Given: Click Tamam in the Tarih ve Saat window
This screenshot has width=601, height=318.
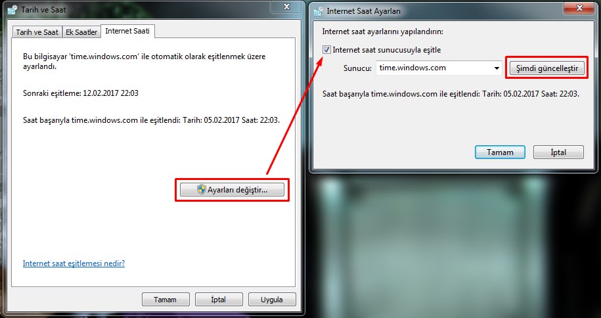Looking at the screenshot, I should [x=166, y=299].
